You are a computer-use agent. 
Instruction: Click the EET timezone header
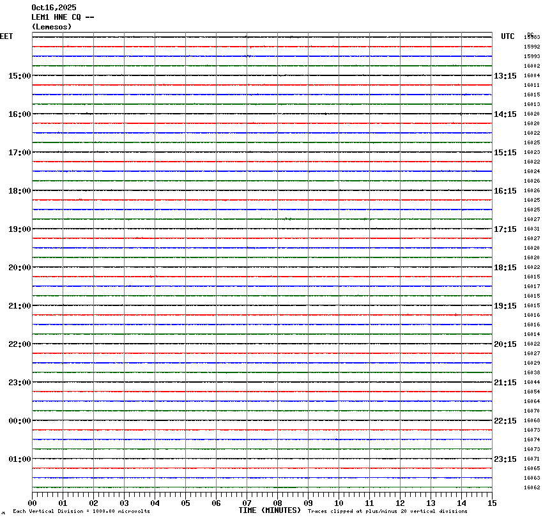[6, 36]
